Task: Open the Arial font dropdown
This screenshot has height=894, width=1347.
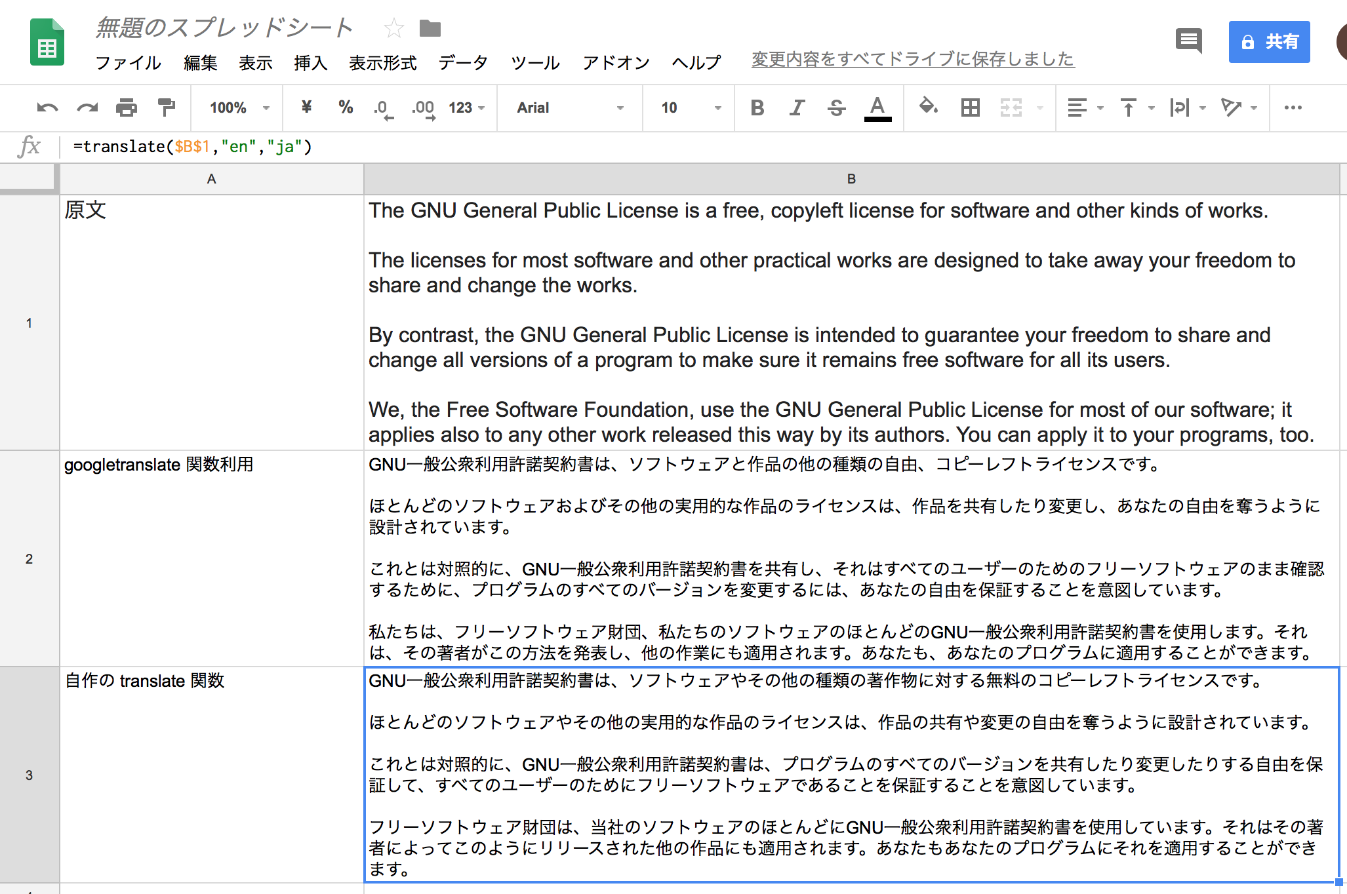Action: (569, 107)
